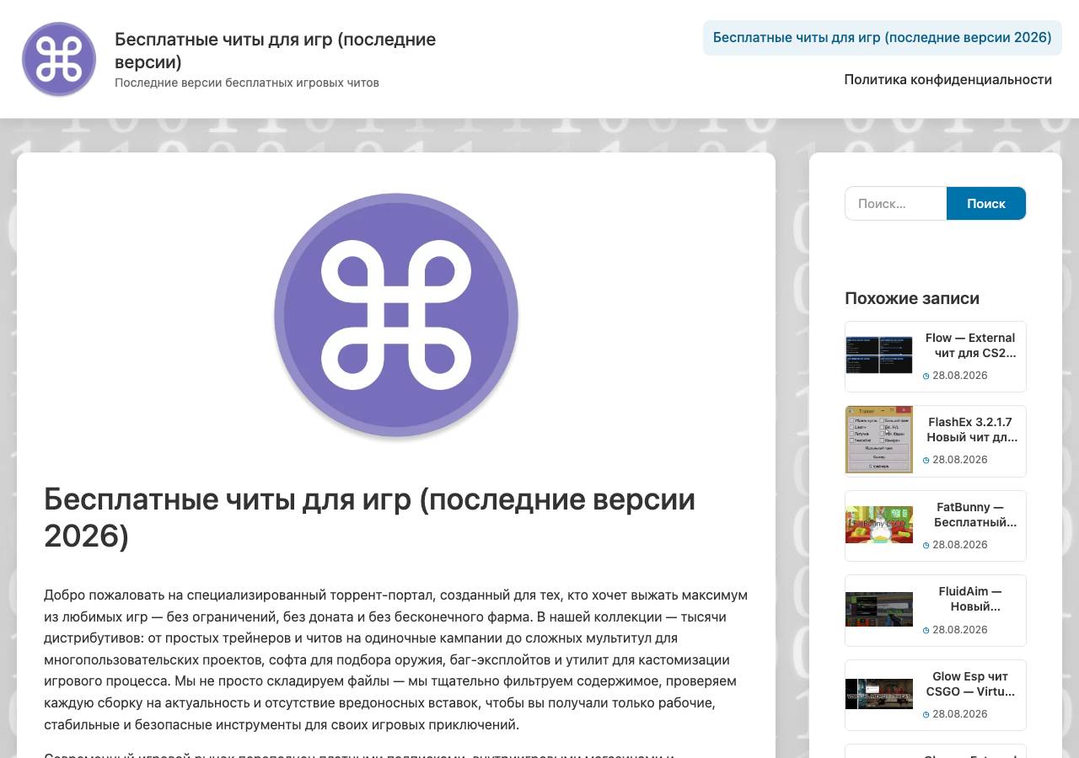This screenshot has height=758, width=1079.
Task: Click the 28.08.2026 date under the FatBunny post
Action: point(960,545)
